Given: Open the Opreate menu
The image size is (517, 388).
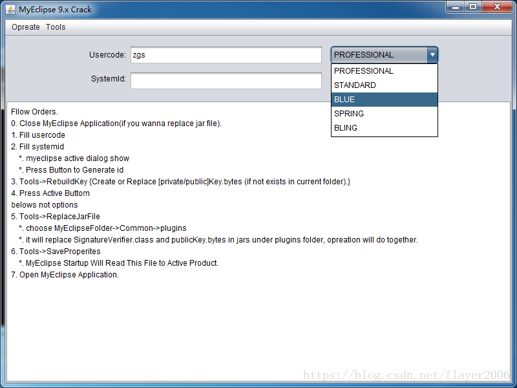Looking at the screenshot, I should (26, 27).
